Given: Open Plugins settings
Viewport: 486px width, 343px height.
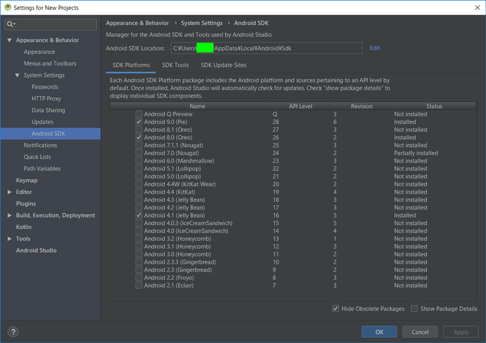Looking at the screenshot, I should click(x=26, y=203).
